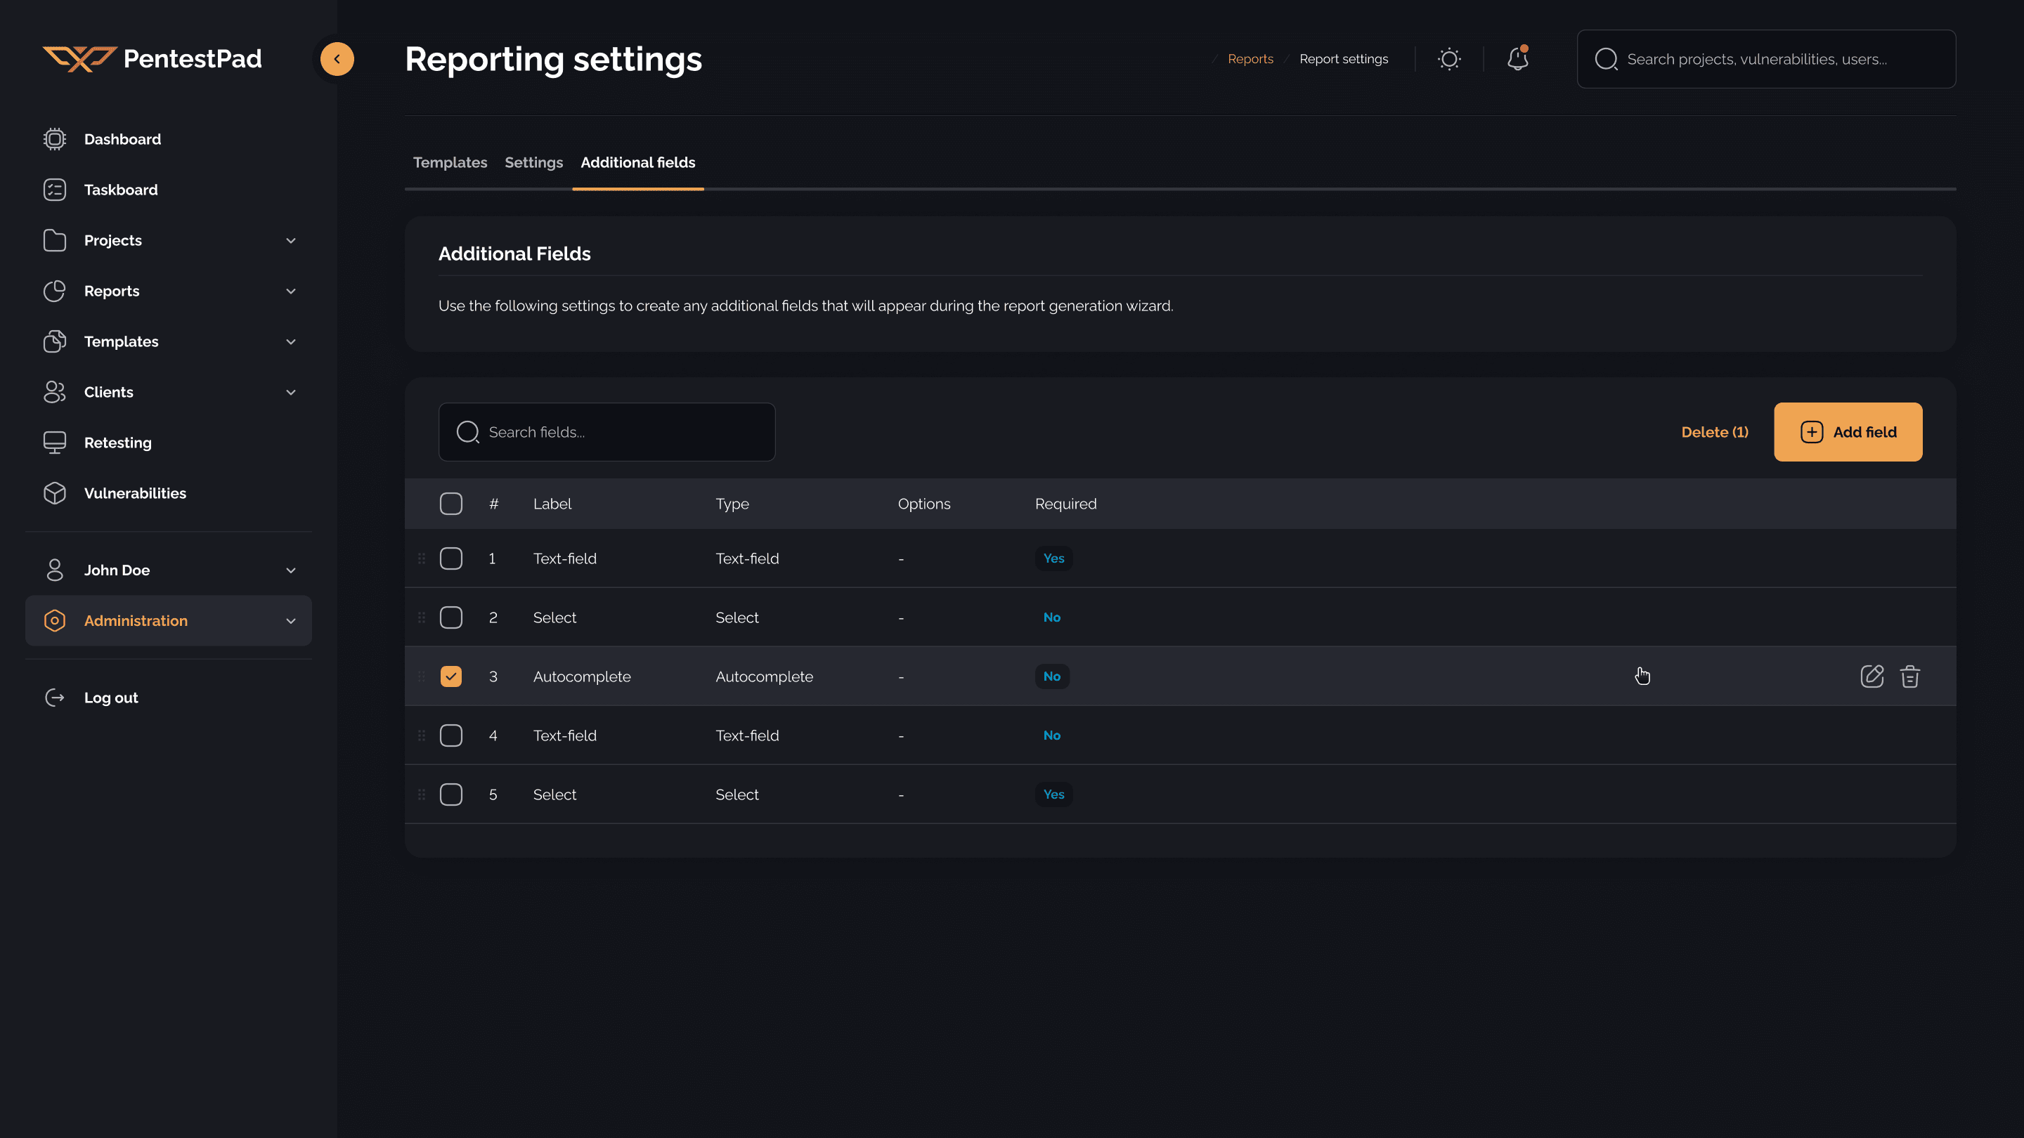Uncheck the Autocomplete row checkbox

(451, 675)
